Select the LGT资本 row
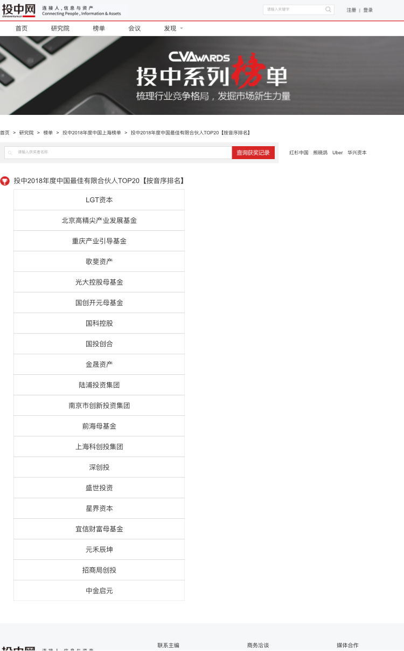404x651 pixels. (x=99, y=200)
